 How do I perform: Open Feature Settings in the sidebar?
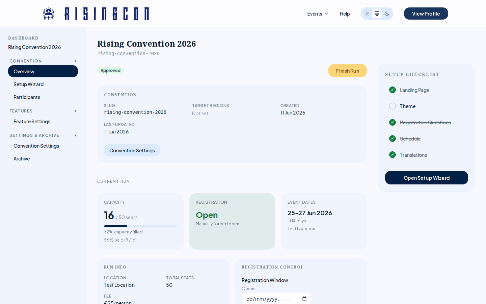click(x=43, y=121)
